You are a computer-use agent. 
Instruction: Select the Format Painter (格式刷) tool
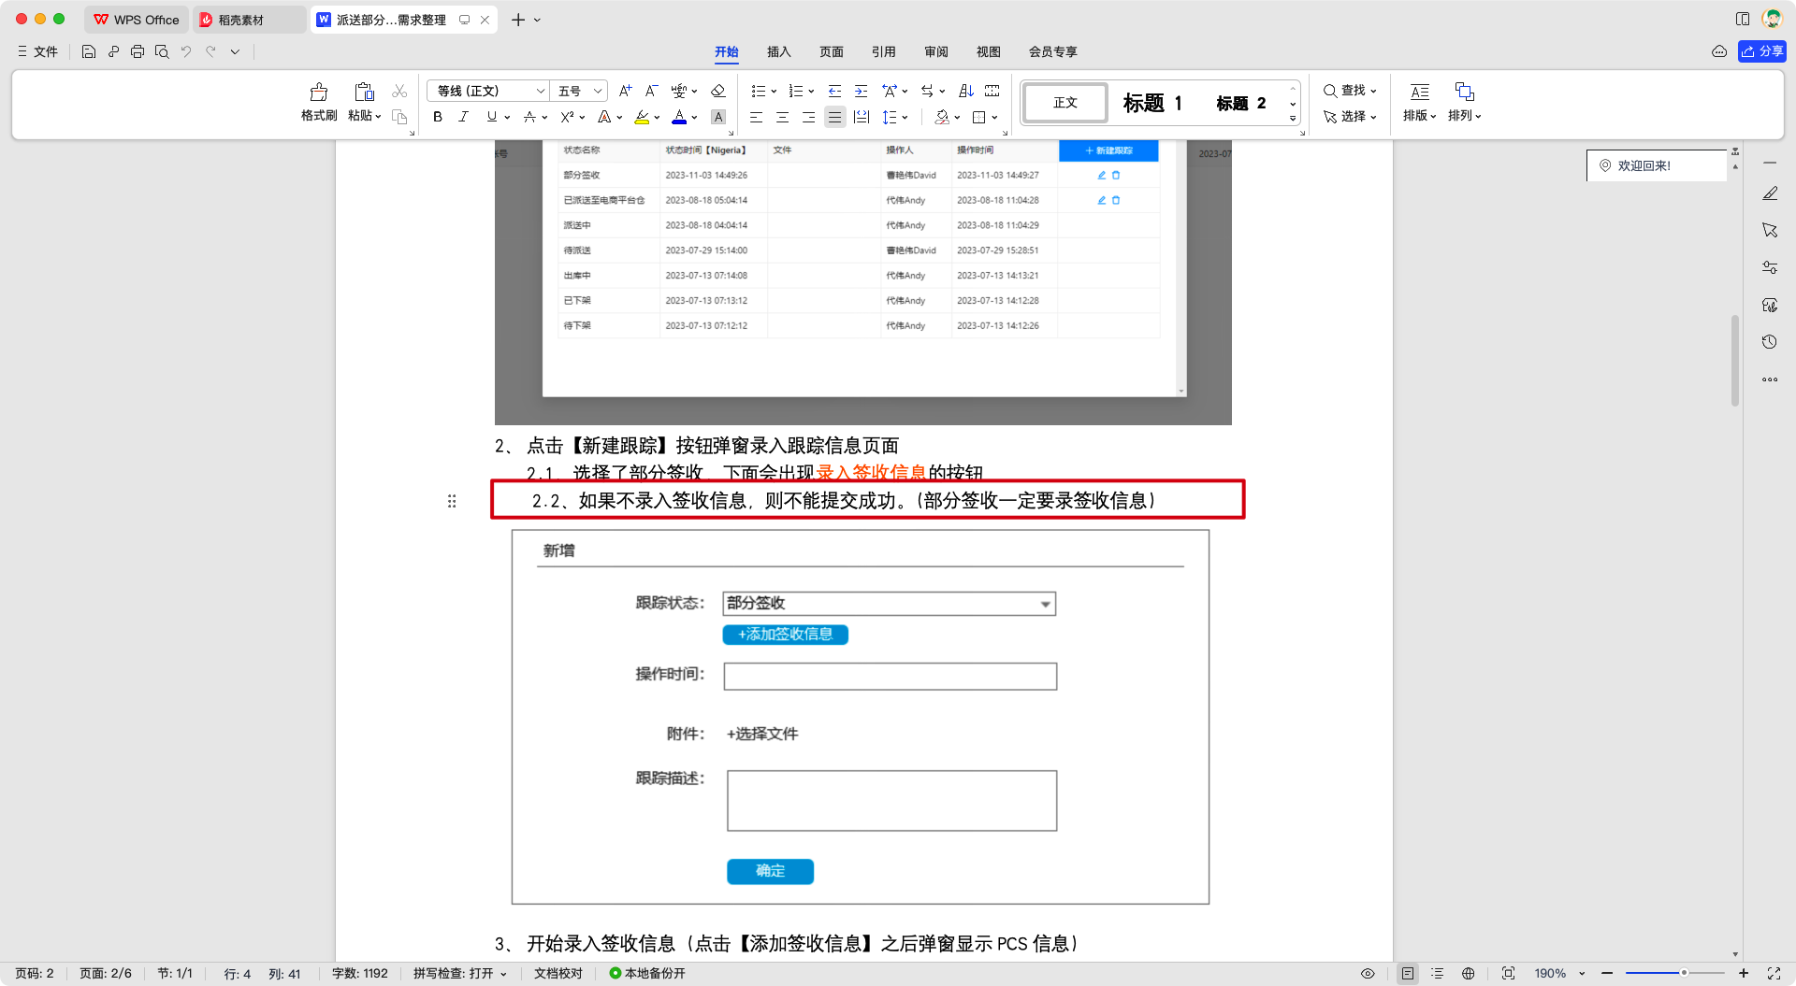tap(318, 102)
